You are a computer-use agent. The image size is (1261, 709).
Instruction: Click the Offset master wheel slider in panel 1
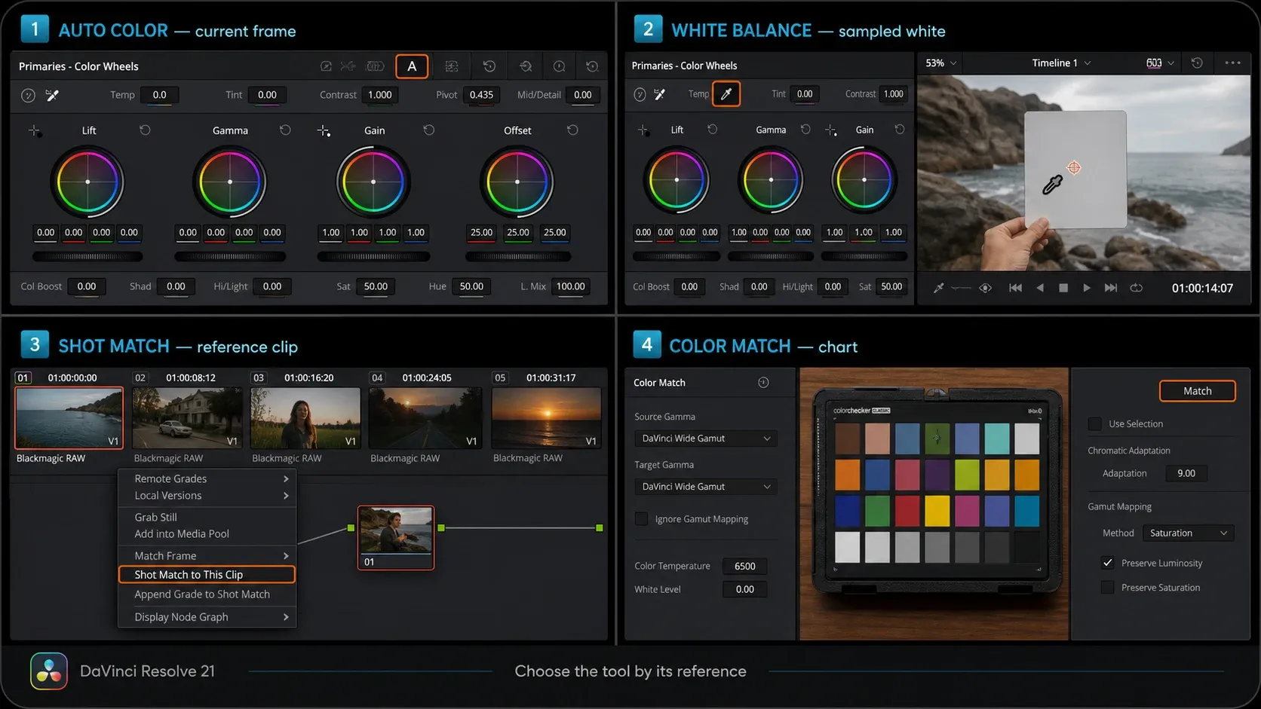[517, 257]
